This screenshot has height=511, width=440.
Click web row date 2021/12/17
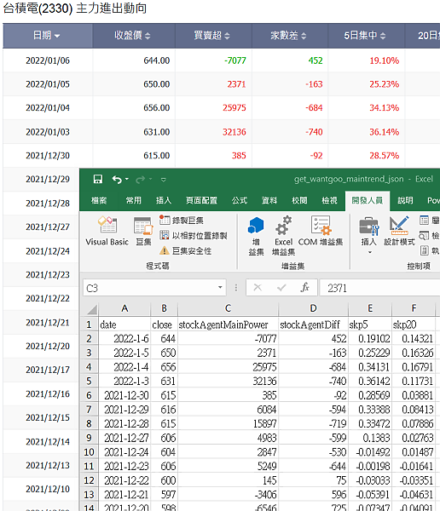(48, 370)
